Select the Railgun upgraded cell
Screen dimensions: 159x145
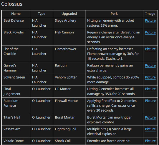point(69,68)
